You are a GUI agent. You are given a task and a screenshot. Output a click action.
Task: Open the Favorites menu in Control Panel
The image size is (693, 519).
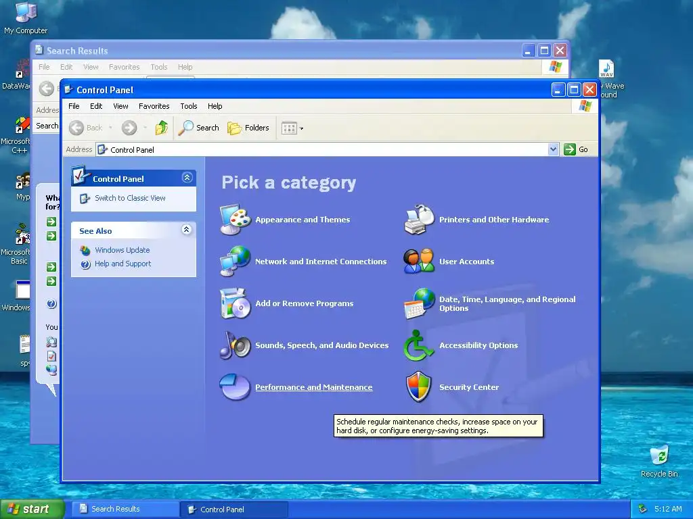click(154, 106)
